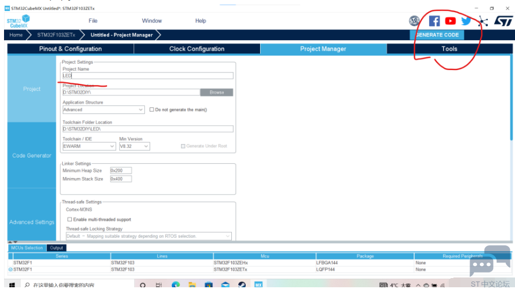Edit Minimum Heap Size field
This screenshot has width=515, height=293.
tap(121, 170)
